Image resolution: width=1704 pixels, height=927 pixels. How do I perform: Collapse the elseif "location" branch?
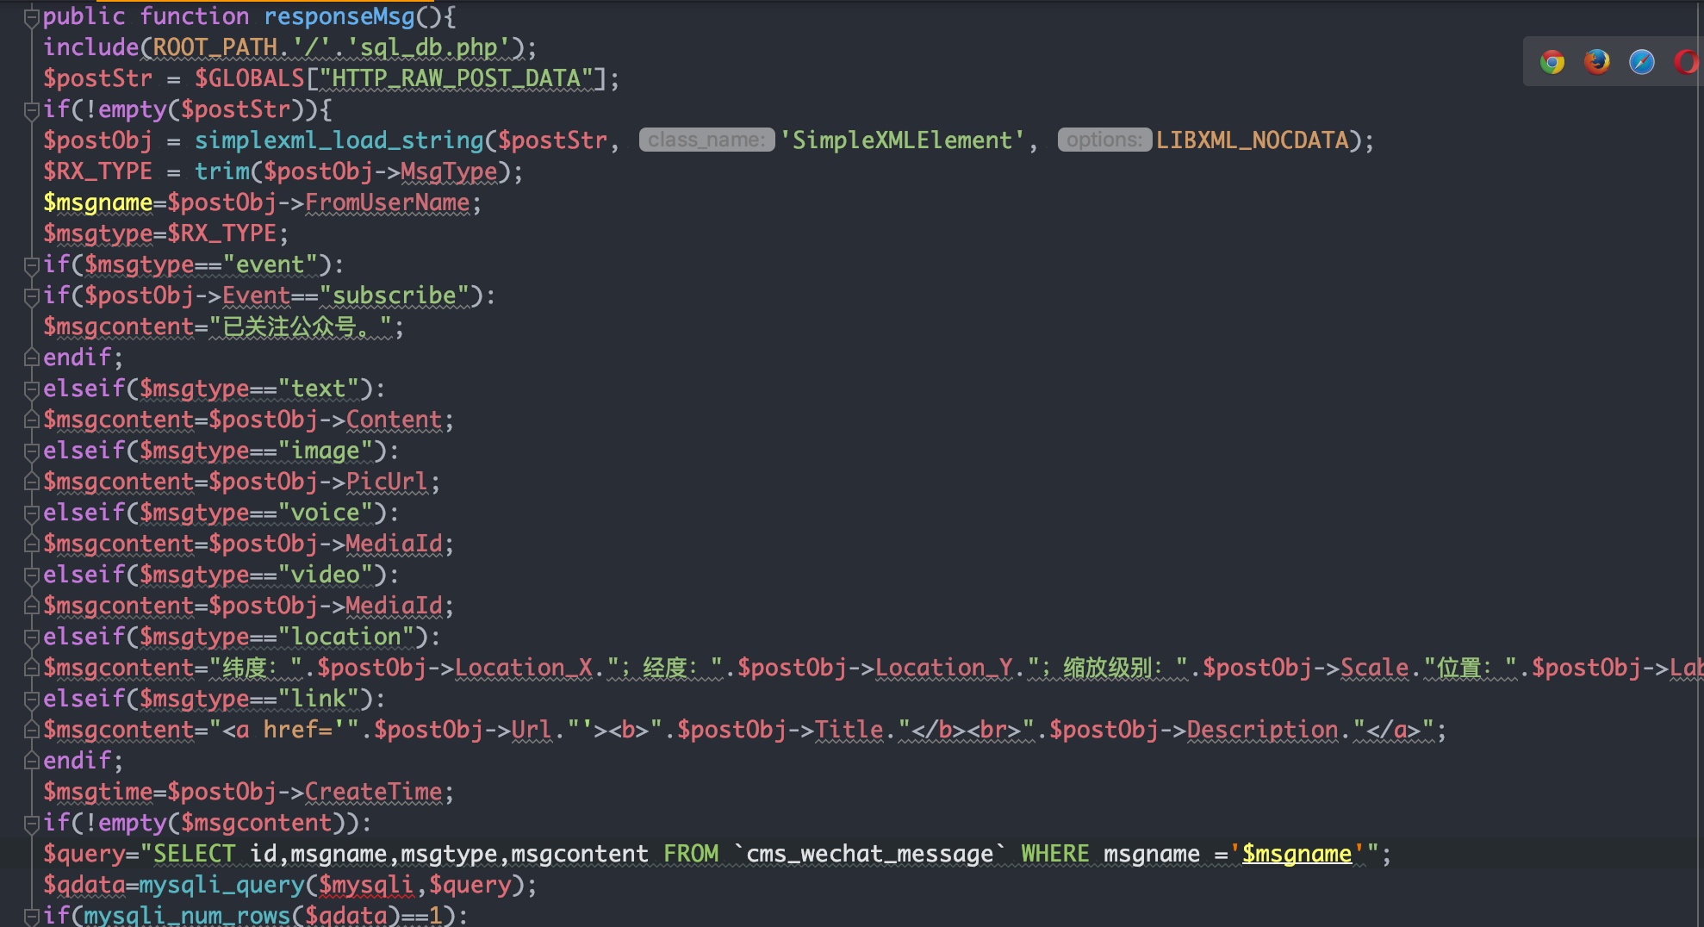pos(32,637)
